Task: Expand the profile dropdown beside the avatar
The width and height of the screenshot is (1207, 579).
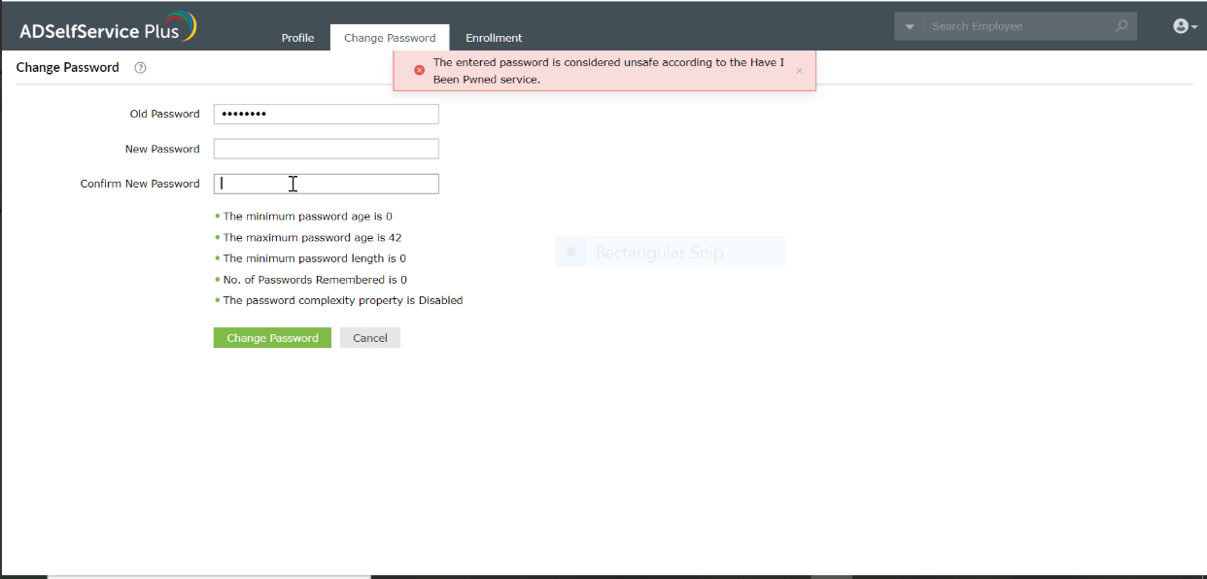Action: 1193,25
